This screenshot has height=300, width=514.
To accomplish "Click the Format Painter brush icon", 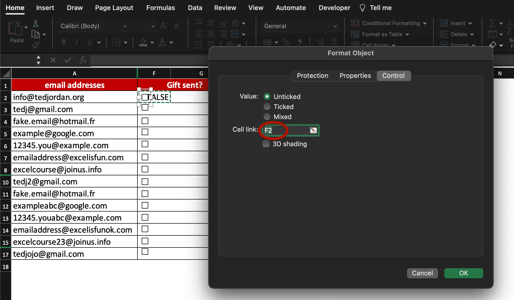I will tap(35, 45).
